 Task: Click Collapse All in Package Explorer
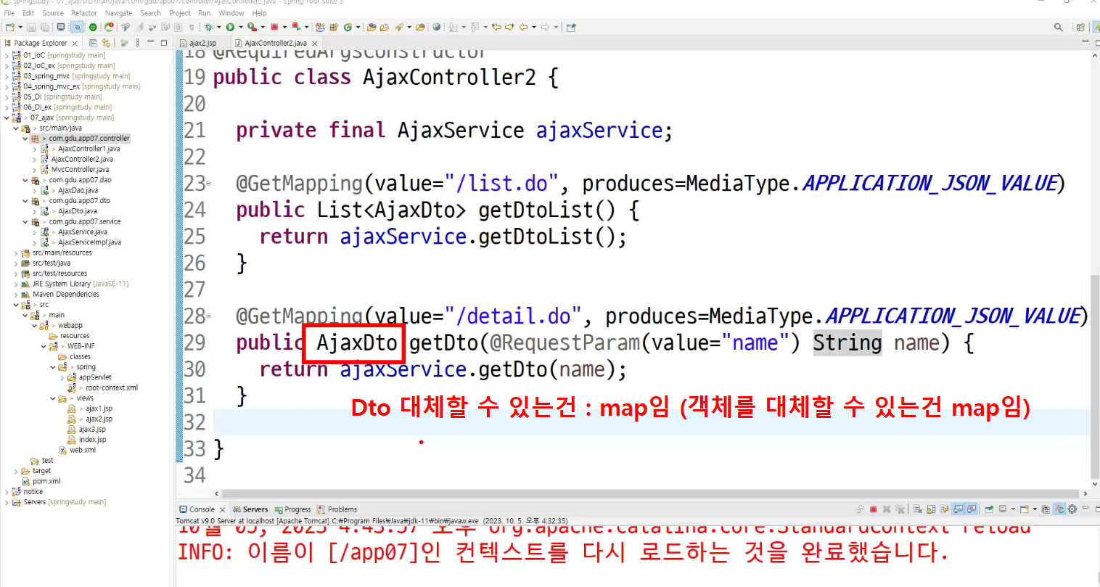(93, 43)
